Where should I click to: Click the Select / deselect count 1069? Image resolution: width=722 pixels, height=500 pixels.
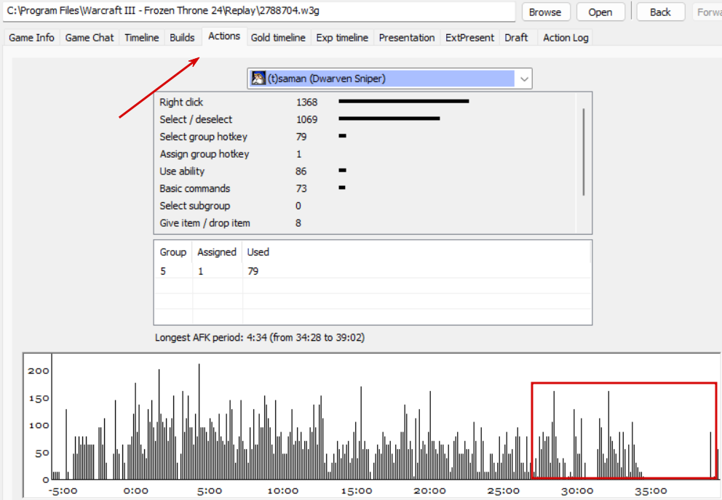[306, 120]
